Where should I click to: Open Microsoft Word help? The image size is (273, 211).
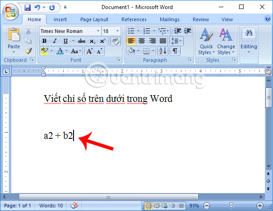[268, 18]
